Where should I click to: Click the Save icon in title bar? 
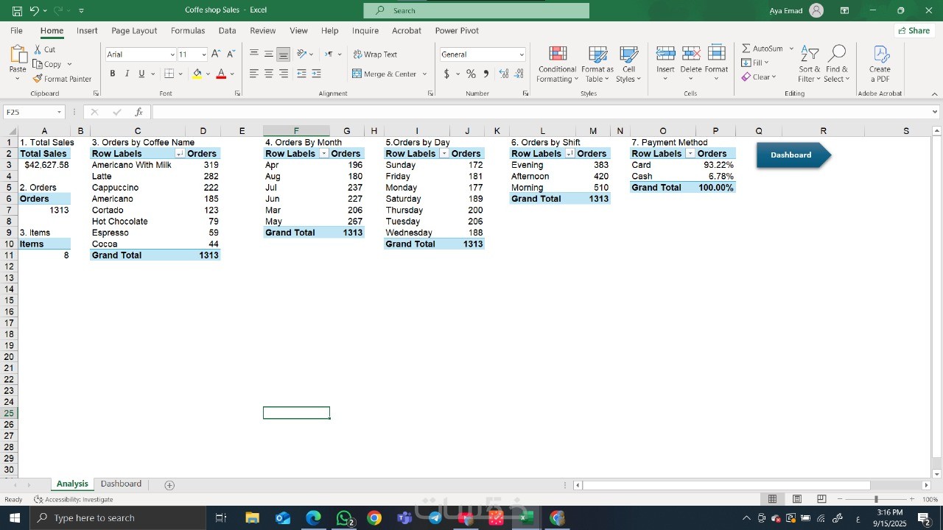17,10
